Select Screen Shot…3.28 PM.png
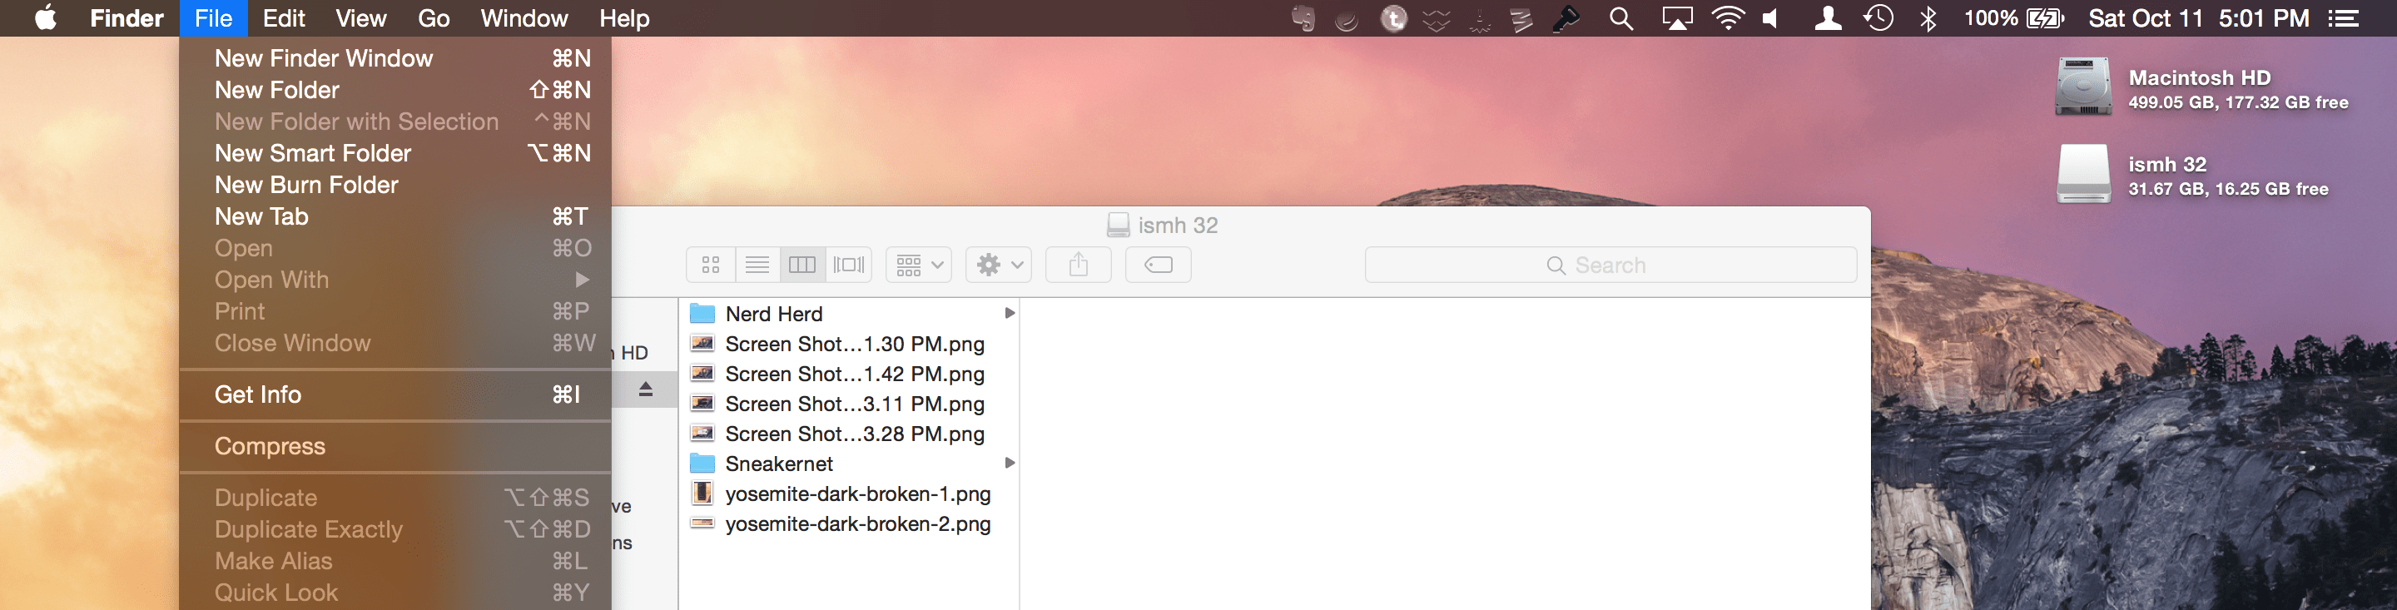This screenshot has height=610, width=2397. coord(850,434)
